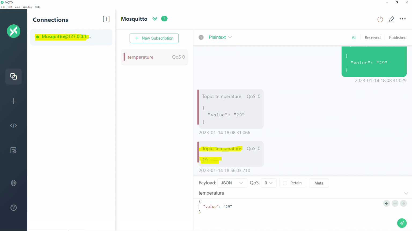
Task: Show only Received messages
Action: [x=372, y=38]
